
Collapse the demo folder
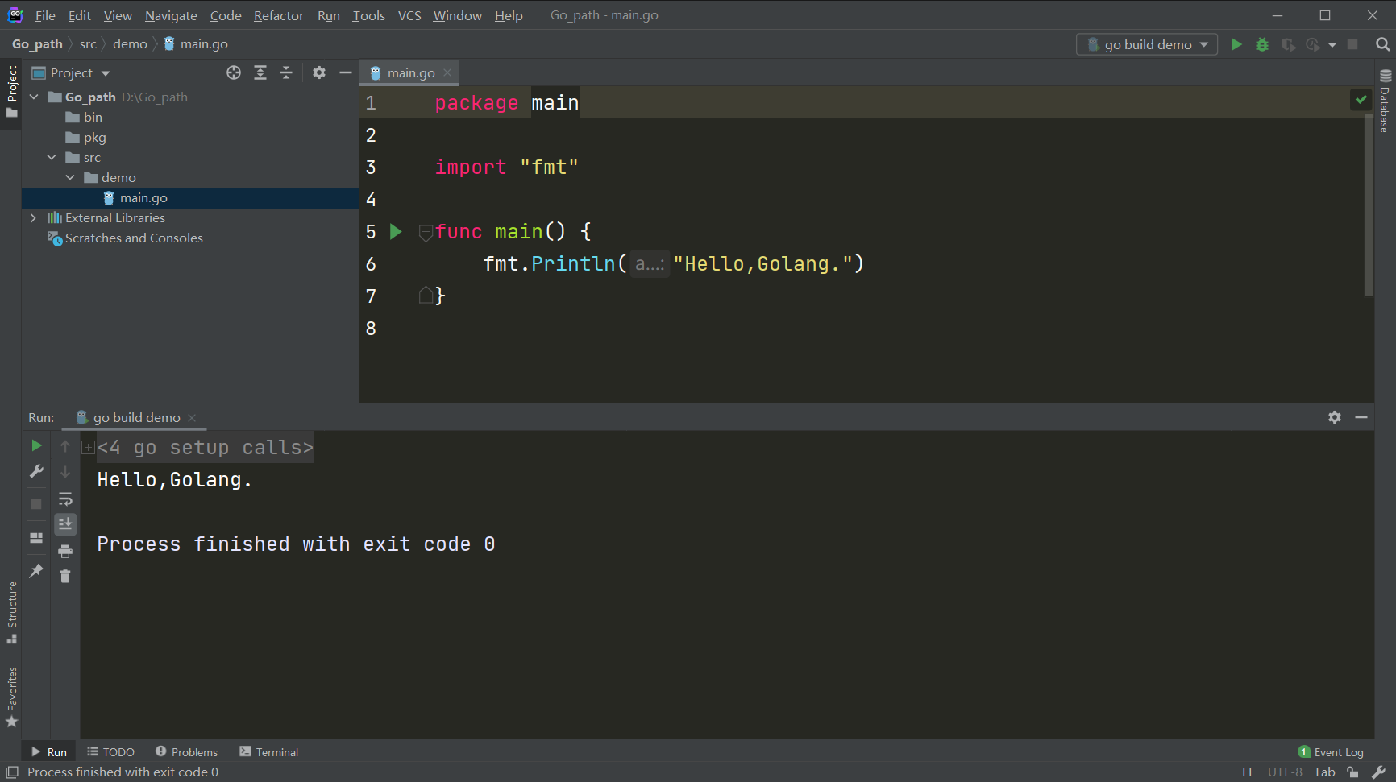tap(70, 177)
